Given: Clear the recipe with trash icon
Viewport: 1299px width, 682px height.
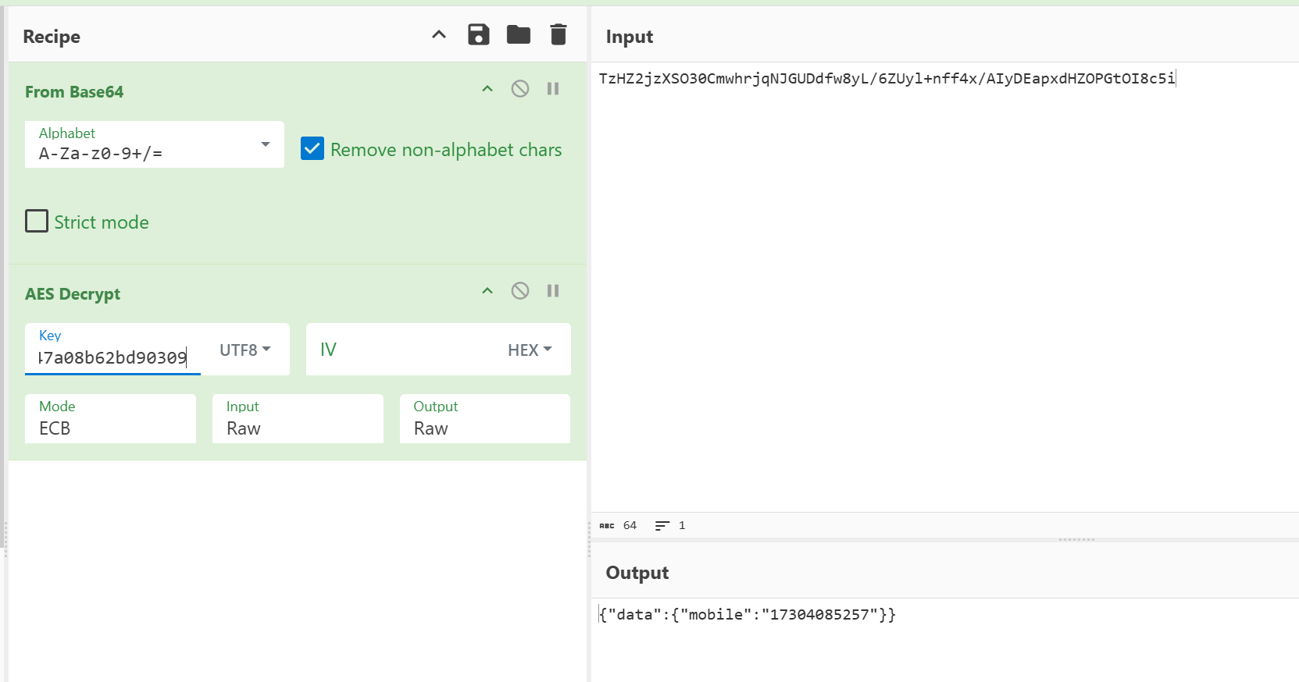Looking at the screenshot, I should [x=558, y=35].
